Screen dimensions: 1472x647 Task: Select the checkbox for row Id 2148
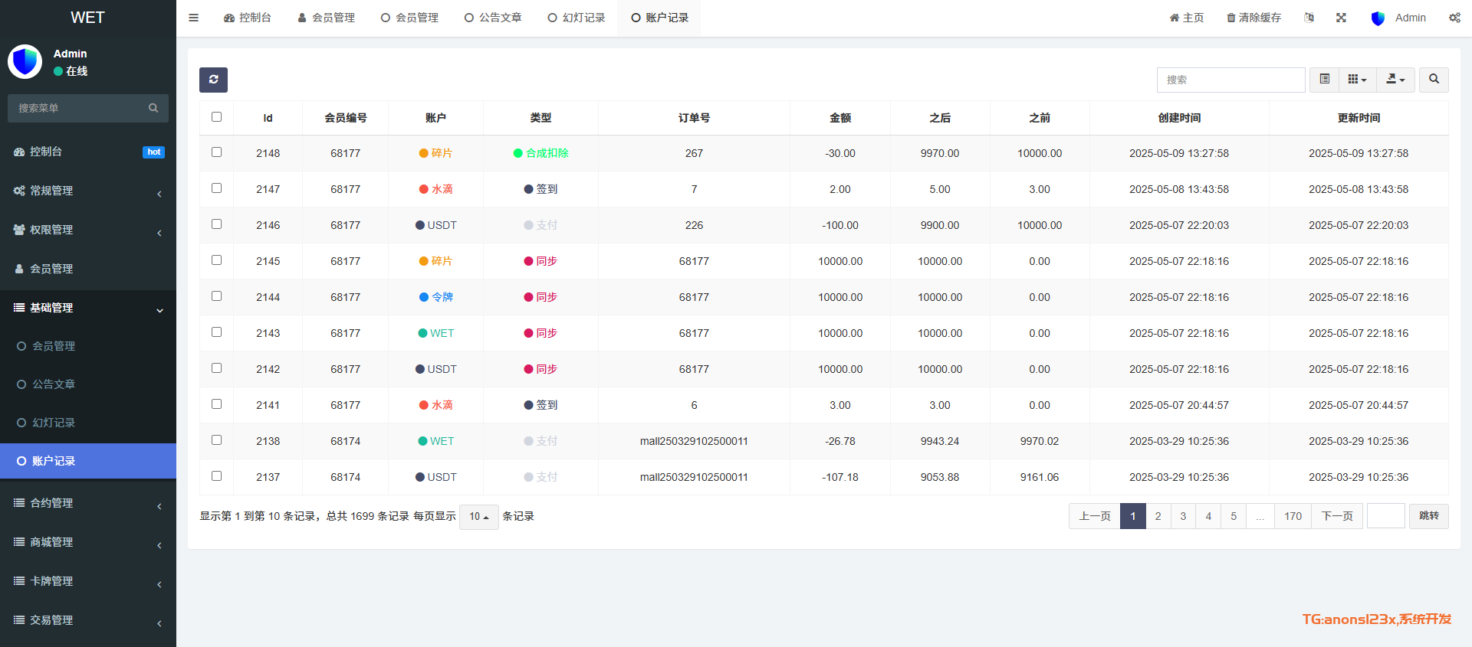[216, 152]
